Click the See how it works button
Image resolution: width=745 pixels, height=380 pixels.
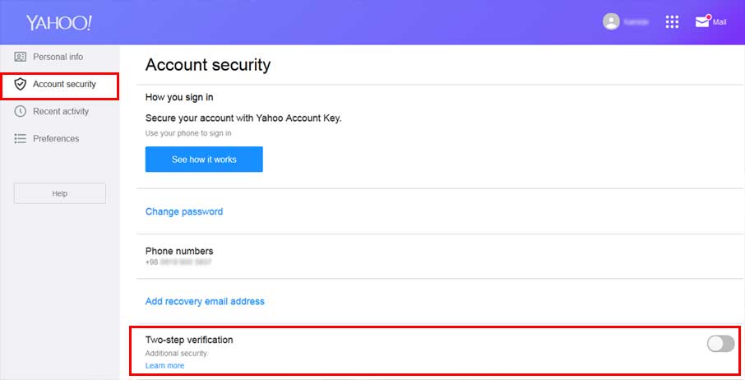[x=204, y=159]
